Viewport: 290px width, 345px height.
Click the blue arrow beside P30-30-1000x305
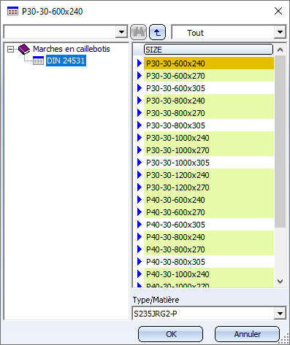click(x=140, y=163)
